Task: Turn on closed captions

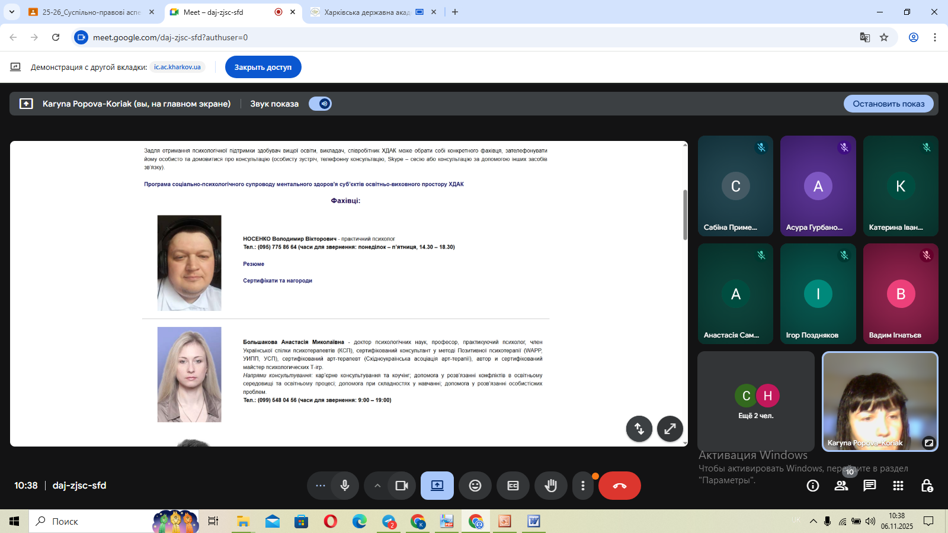Action: [x=513, y=486]
